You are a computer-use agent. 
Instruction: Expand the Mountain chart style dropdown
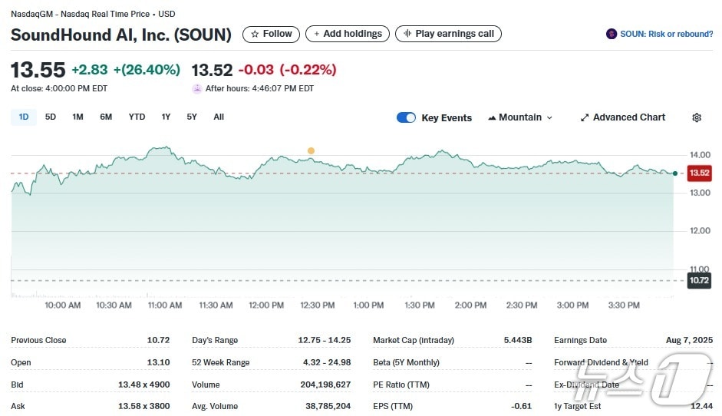[x=549, y=117]
